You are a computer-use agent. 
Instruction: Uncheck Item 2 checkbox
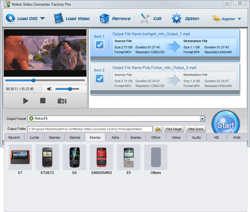[x=100, y=78]
